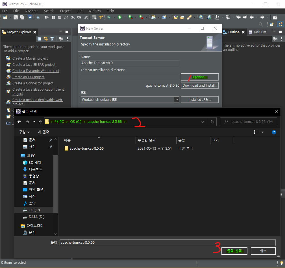
Task: Select apache-tomcat-8.5.66 folder in file list
Action: point(86,149)
